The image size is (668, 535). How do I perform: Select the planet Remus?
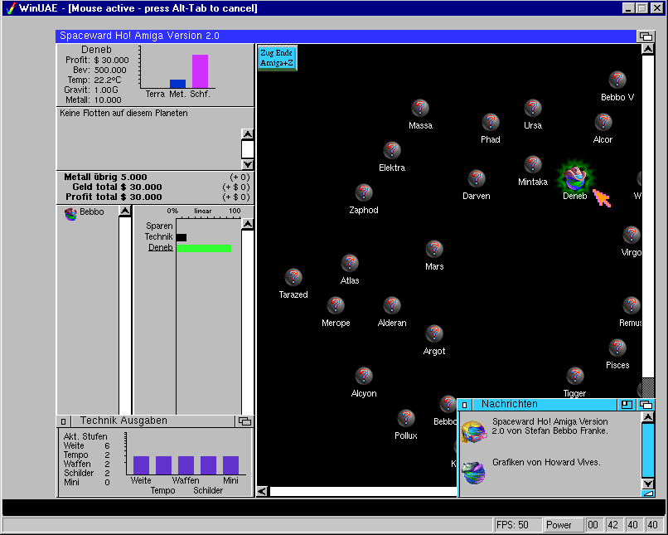(632, 304)
